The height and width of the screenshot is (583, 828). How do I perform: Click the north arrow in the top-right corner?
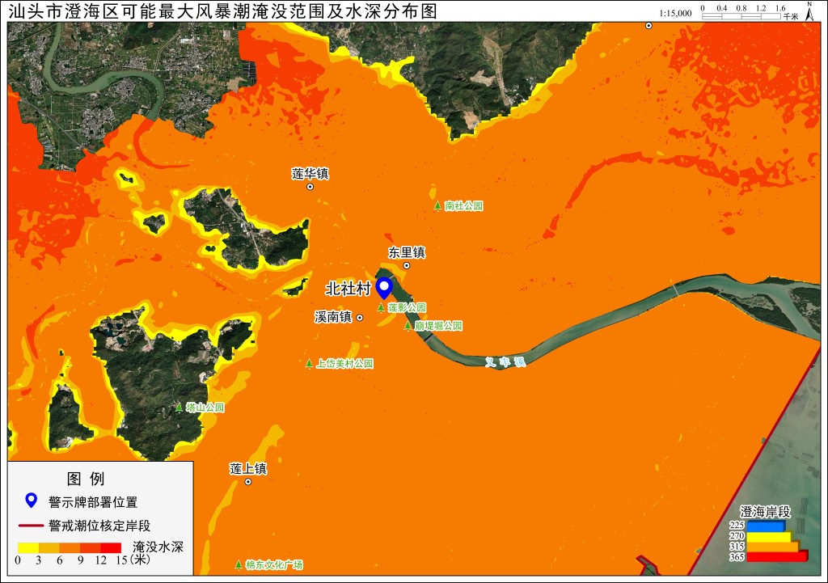[x=809, y=11]
